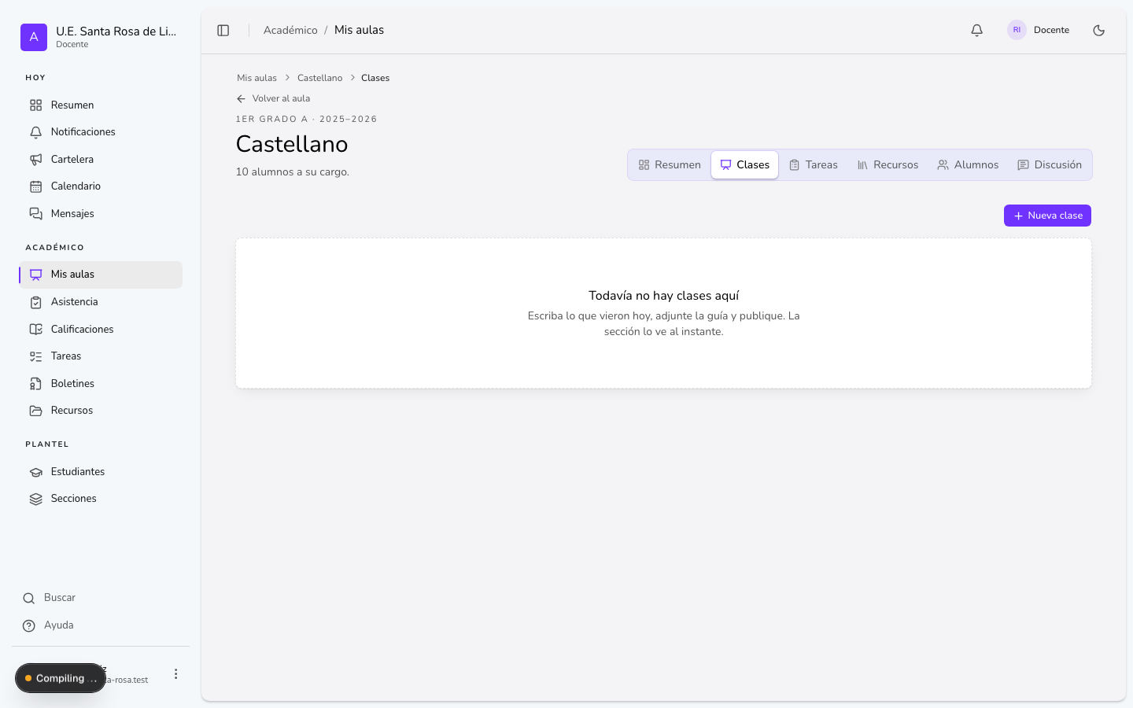Screen dimensions: 1133x708
Task: Click the 1ER GRADO A 2025–2026 label
Action: tap(307, 120)
